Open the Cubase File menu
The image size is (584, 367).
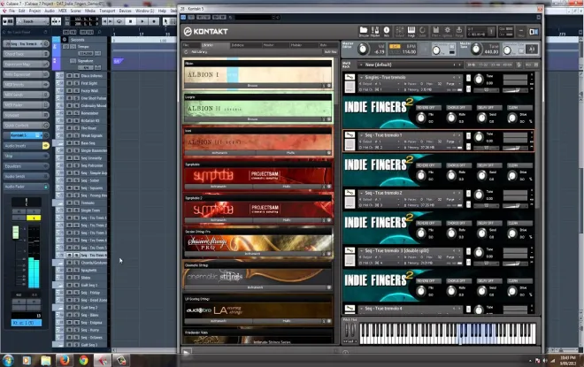tap(12, 11)
